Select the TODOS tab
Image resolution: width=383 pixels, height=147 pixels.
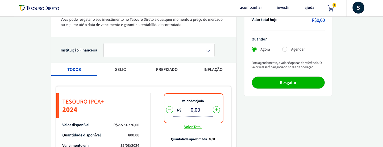[74, 70]
